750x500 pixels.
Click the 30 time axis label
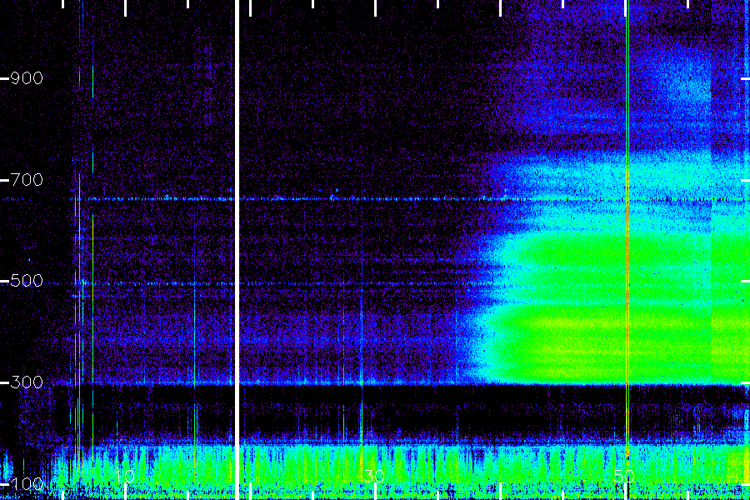pos(374,476)
